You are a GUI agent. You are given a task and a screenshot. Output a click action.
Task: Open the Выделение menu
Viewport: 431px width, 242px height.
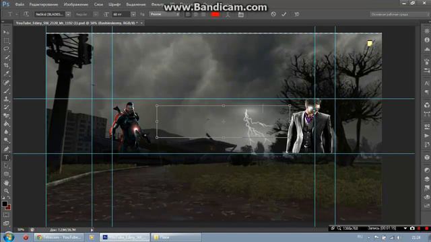[136, 5]
